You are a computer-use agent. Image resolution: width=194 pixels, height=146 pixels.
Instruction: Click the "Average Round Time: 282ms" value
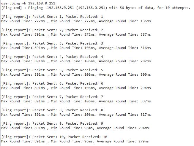[125, 61]
